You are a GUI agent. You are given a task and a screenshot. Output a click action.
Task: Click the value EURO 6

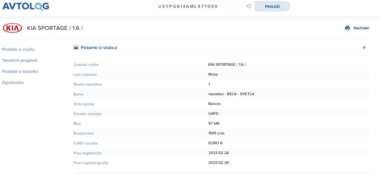click(x=215, y=143)
